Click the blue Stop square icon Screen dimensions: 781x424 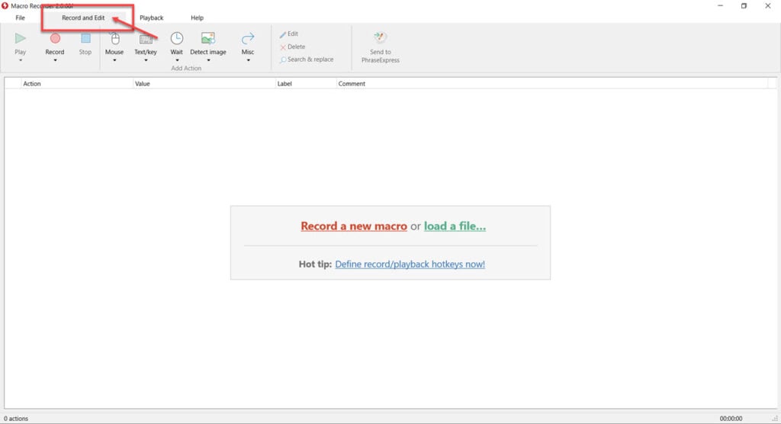(85, 38)
